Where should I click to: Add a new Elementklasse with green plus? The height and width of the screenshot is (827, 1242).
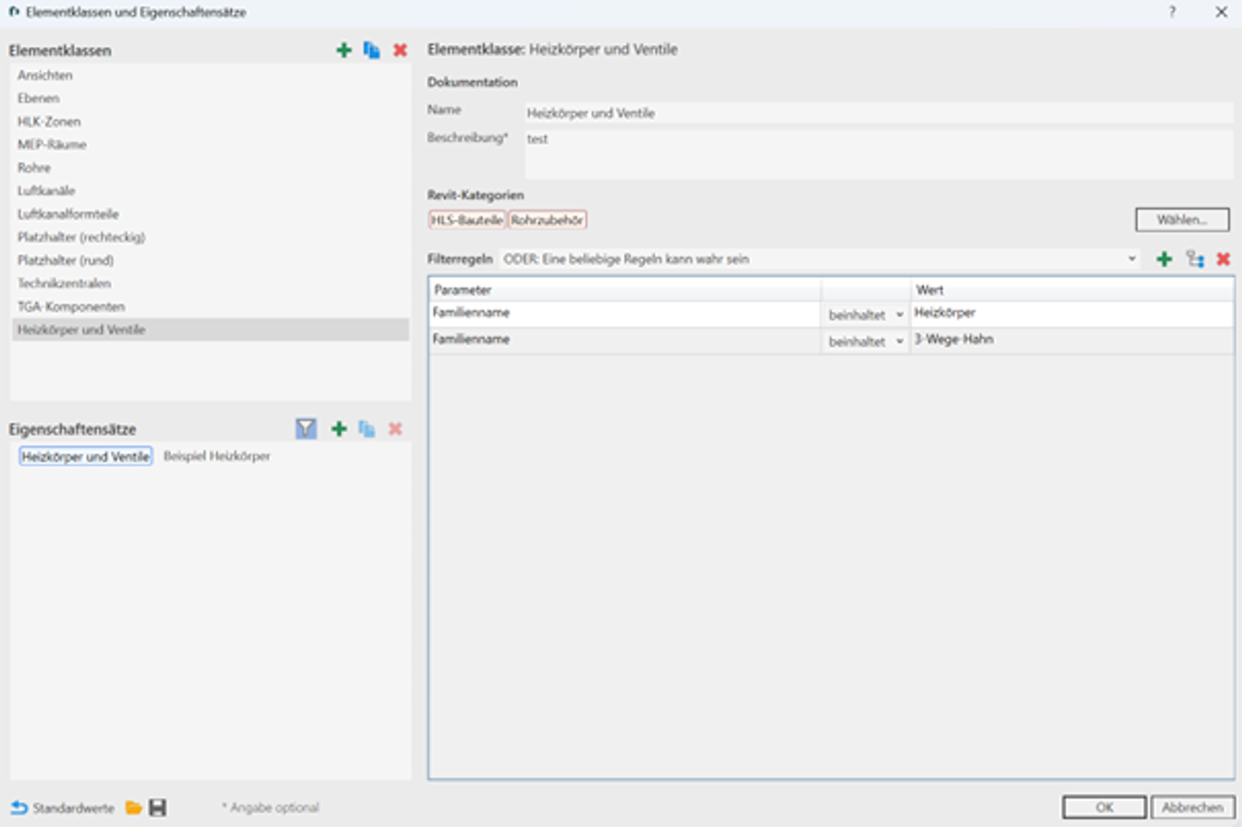tap(343, 50)
